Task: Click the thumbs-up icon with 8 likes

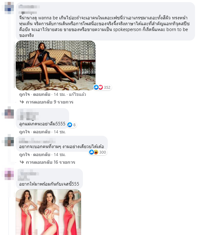Action: (70, 125)
